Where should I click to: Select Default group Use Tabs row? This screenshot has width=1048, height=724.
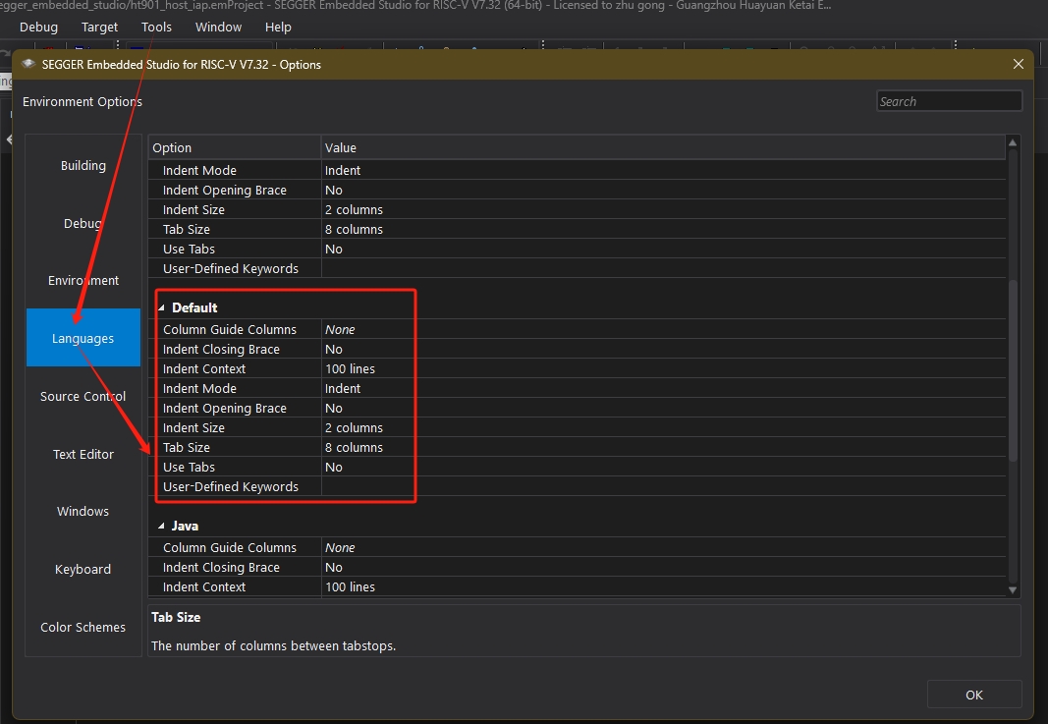pos(578,467)
